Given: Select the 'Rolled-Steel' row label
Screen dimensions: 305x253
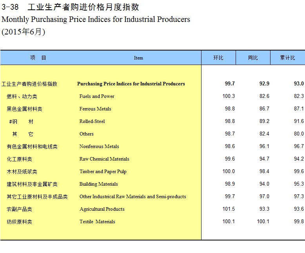Looking at the screenshot, I should [92, 121].
